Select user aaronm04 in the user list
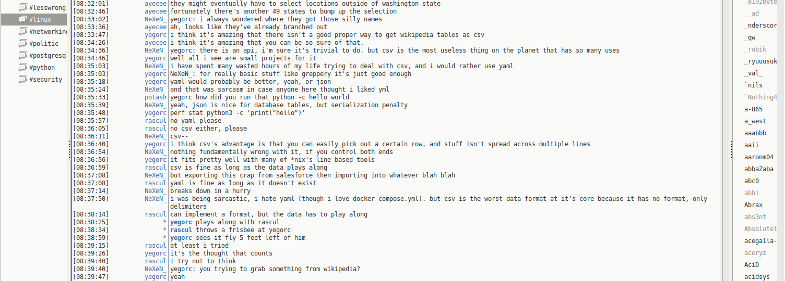This screenshot has height=281, width=785. tap(758, 157)
